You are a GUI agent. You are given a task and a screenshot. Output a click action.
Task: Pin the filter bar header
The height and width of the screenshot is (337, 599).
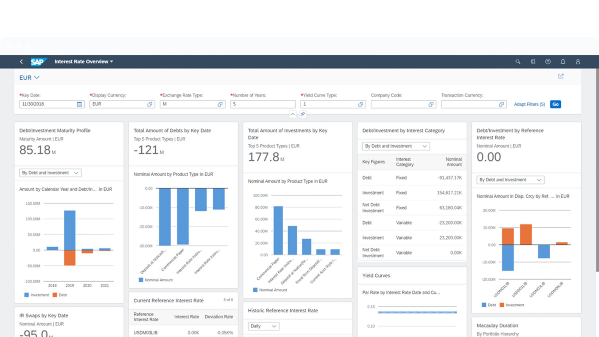303,114
